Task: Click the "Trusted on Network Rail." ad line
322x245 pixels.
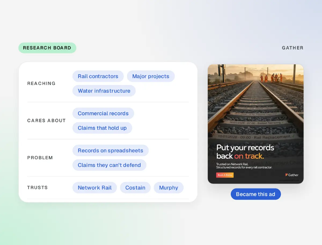Action: (x=232, y=164)
